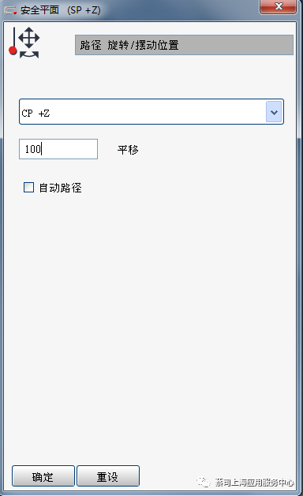The image size is (303, 496).
Task: Click the curved rotation arrow symbol
Action: coord(29,55)
